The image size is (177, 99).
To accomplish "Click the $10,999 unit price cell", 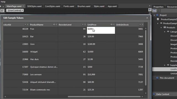I will [x=101, y=76].
